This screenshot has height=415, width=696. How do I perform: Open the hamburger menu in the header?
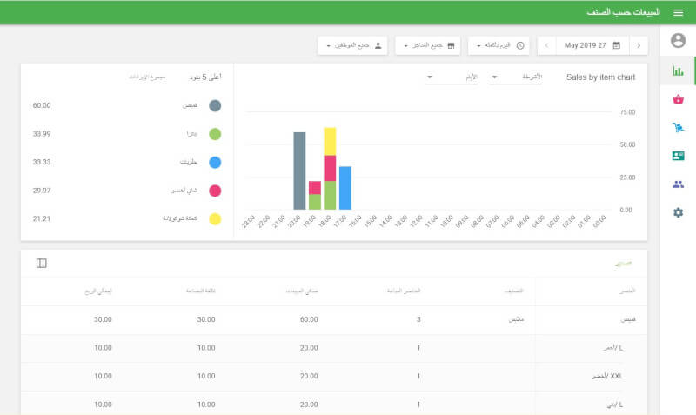click(x=679, y=12)
